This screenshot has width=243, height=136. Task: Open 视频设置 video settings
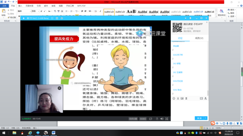point(133,119)
